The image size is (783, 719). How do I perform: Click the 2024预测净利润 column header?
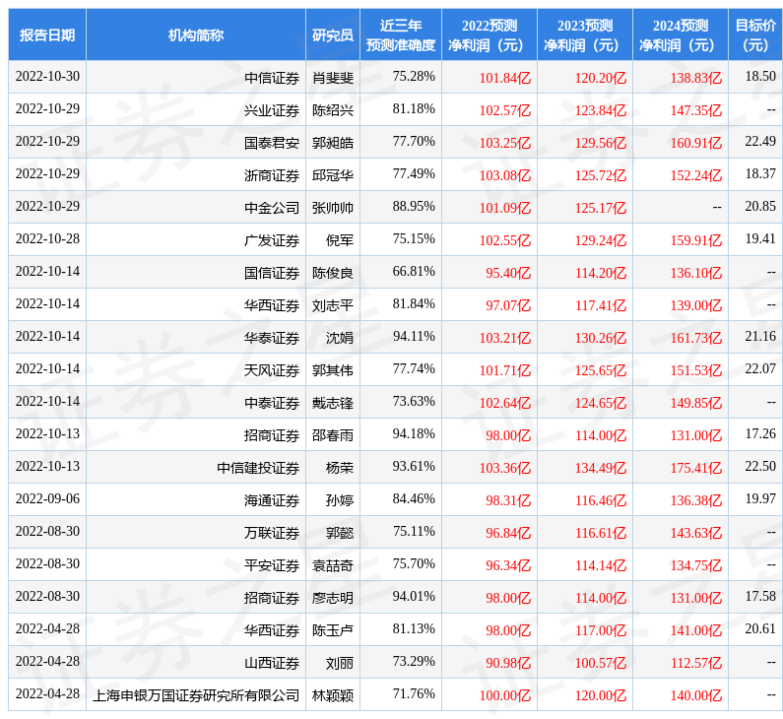[x=681, y=34]
